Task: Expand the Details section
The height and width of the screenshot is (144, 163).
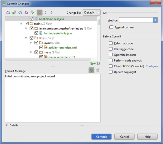Action: click(7, 125)
